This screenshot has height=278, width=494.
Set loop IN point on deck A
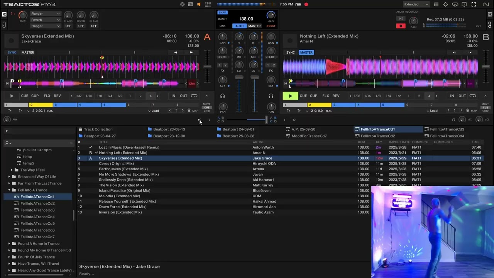173,96
